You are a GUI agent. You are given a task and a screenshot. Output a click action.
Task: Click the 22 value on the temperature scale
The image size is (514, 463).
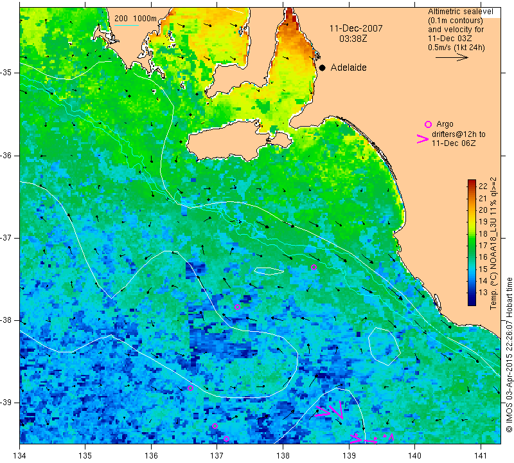pyautogui.click(x=483, y=186)
